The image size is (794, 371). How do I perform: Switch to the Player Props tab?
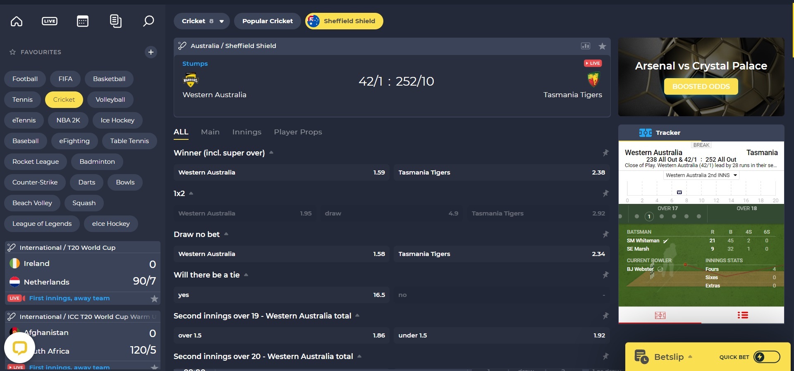click(298, 132)
